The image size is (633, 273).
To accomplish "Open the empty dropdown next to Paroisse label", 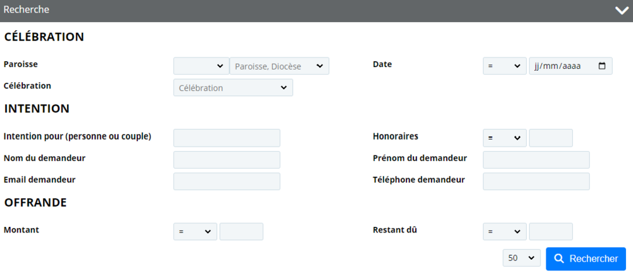I will pos(201,66).
